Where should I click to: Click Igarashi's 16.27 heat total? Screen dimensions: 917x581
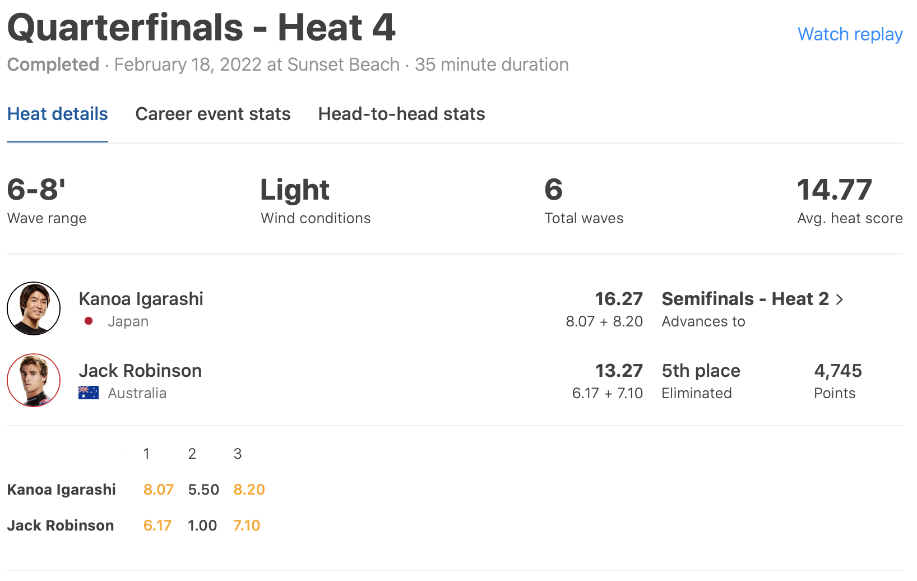tap(618, 299)
